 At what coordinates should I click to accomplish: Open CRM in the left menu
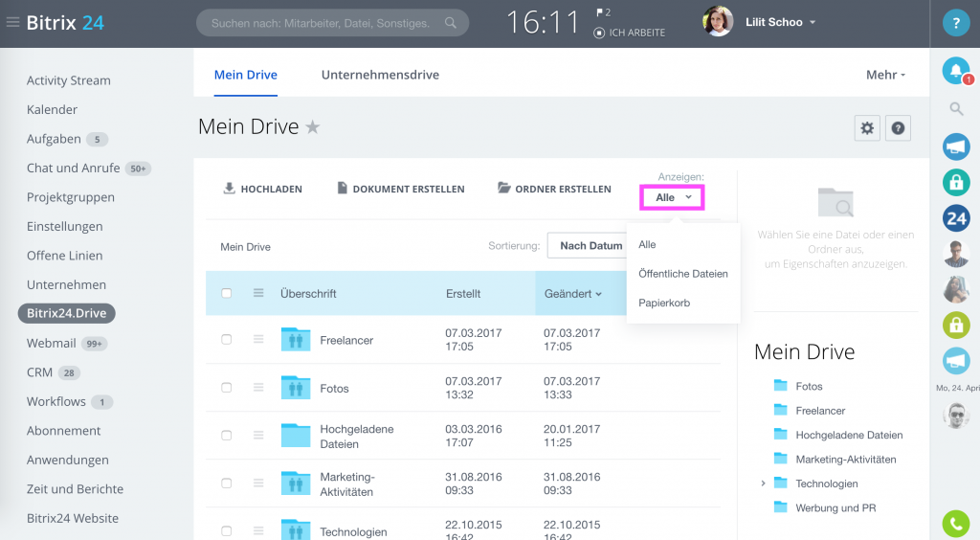coord(39,372)
